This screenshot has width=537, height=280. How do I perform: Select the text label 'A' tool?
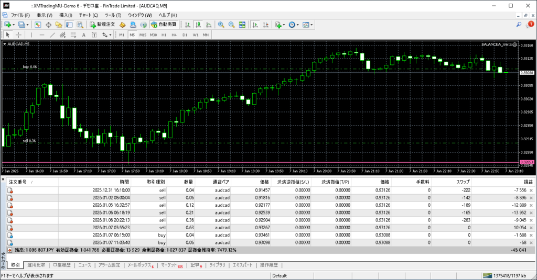tap(84, 35)
